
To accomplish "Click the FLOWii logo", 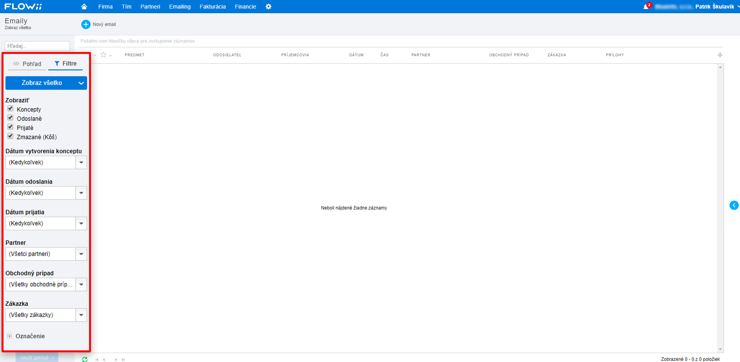I will 23,7.
